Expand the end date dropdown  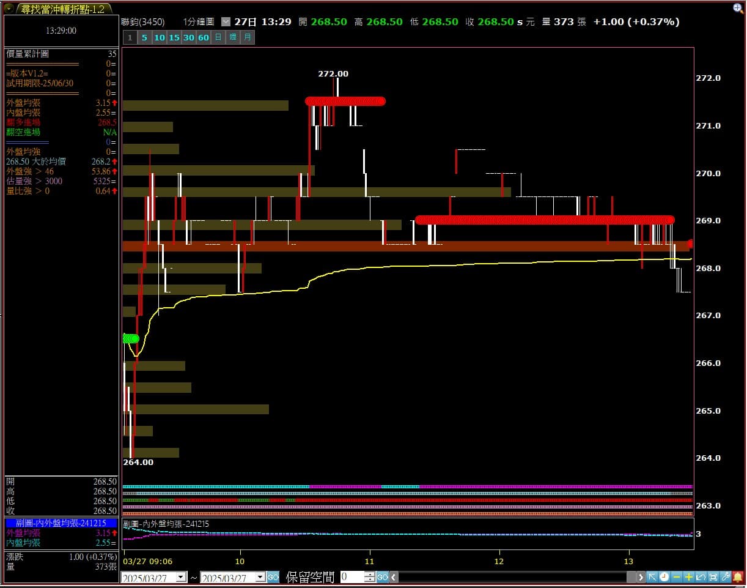pyautogui.click(x=260, y=577)
